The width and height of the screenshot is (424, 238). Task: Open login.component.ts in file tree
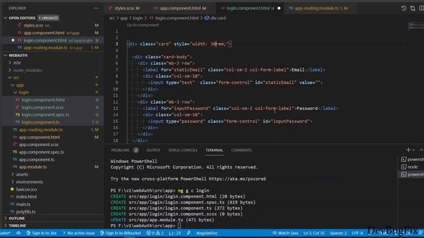point(40,122)
